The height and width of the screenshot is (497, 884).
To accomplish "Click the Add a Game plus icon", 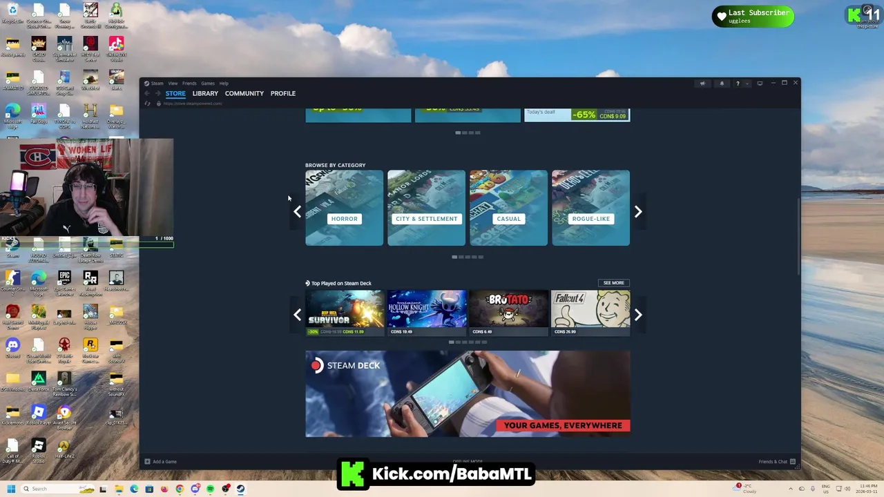I will 147,462.
